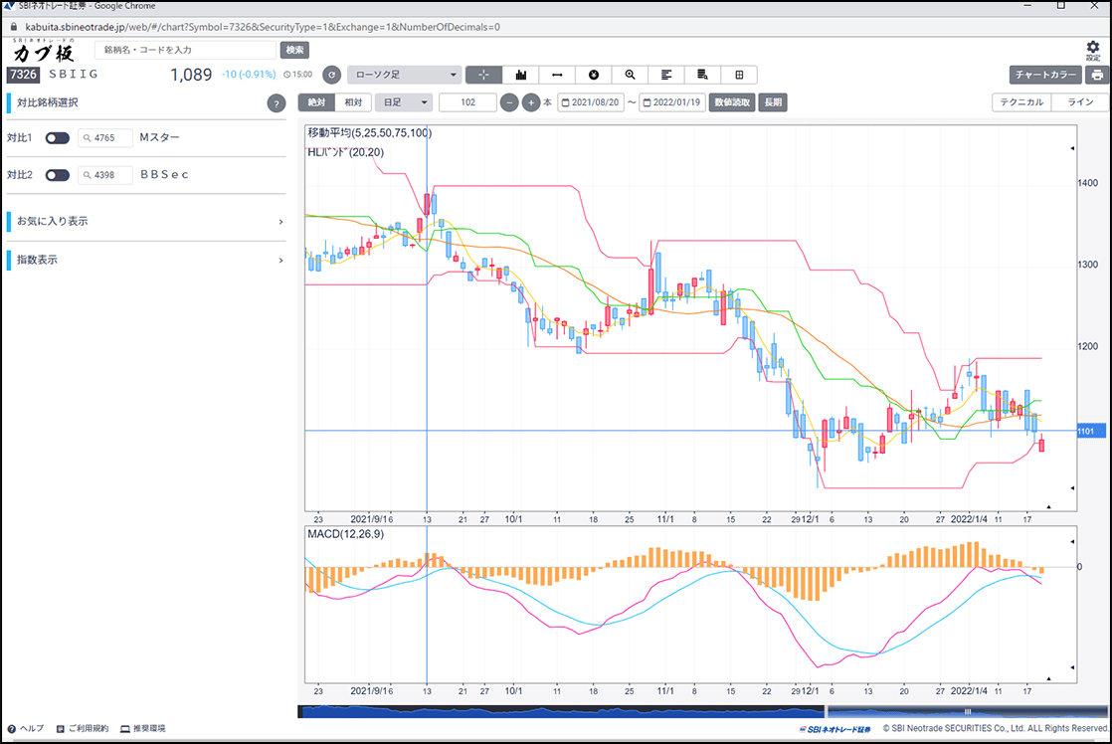Screen dimensions: 1112x744
Task: Click the BBSec comparison stock name
Action: tap(164, 174)
